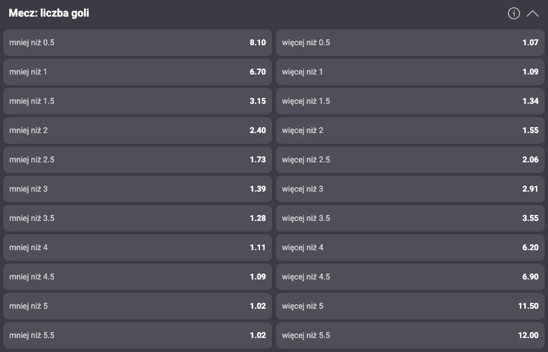Screen dimensions: 548x352
Task: Choose więcej niż 1.5 bet option
Action: [x=410, y=101]
